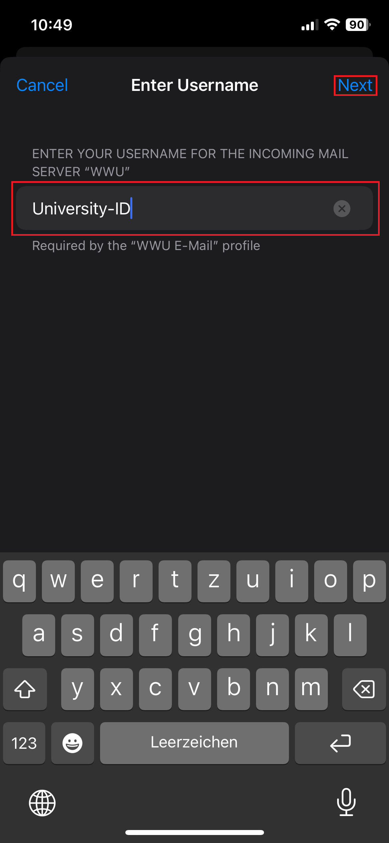This screenshot has height=843, width=389.
Task: Tap Cancel to dismiss username prompt
Action: 42,85
